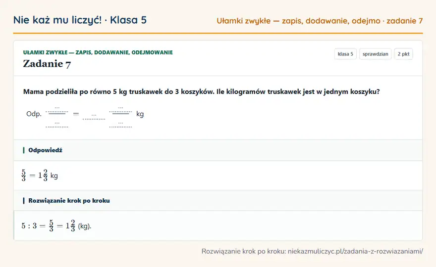This screenshot has height=267, width=436.
Task: Click the 'Odpowiedź' section heading
Action: 45,150
